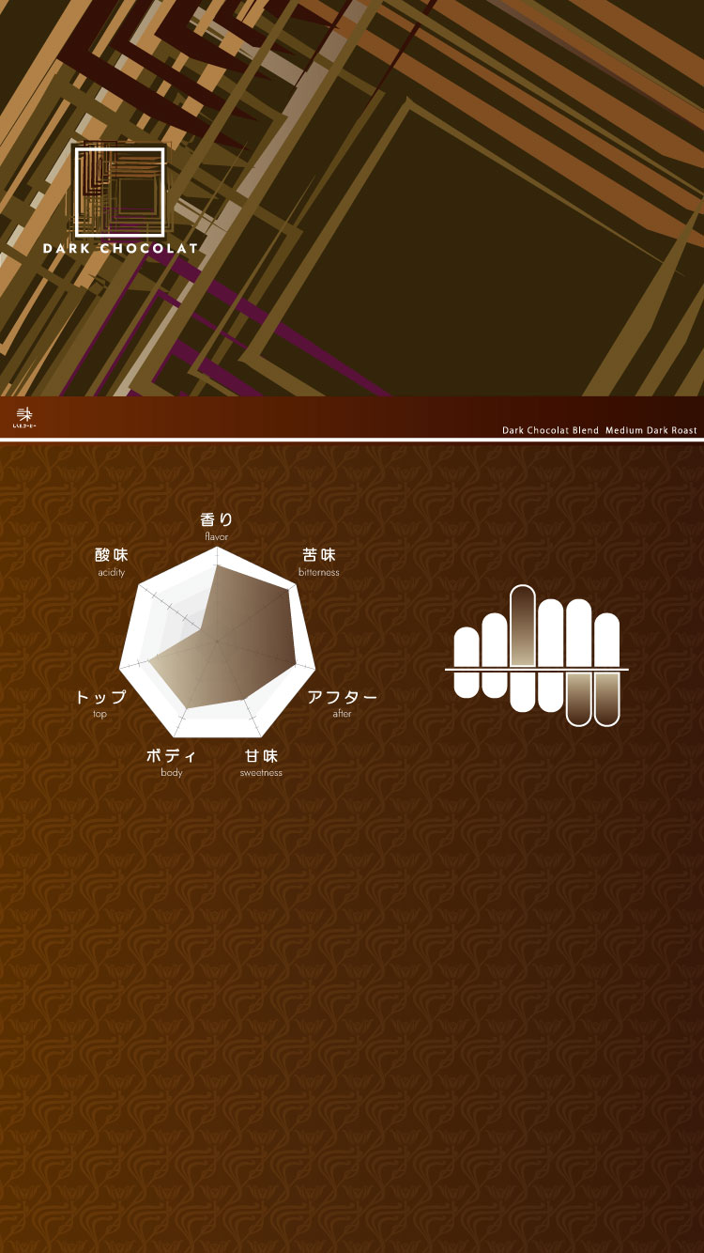This screenshot has width=704, height=1253.
Task: Click the second white bar's upper half
Action: 495,641
